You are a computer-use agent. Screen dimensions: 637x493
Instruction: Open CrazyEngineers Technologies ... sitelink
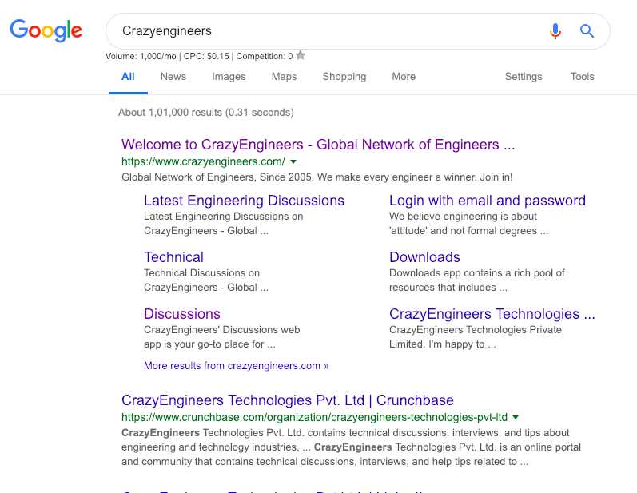(x=492, y=314)
